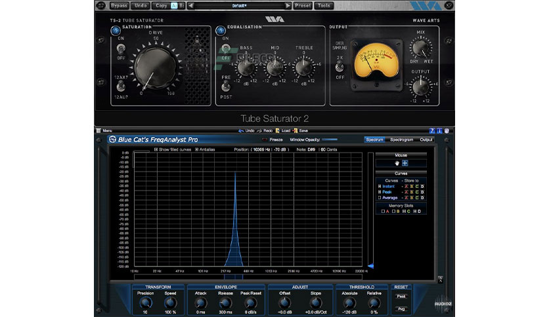This screenshot has height=317, width=549.
Task: Open the question mark help icon
Action: [x=432, y=131]
